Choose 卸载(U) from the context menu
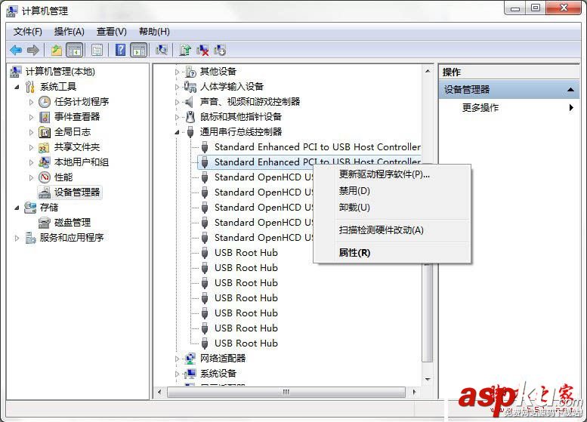The width and height of the screenshot is (587, 422). [392, 208]
